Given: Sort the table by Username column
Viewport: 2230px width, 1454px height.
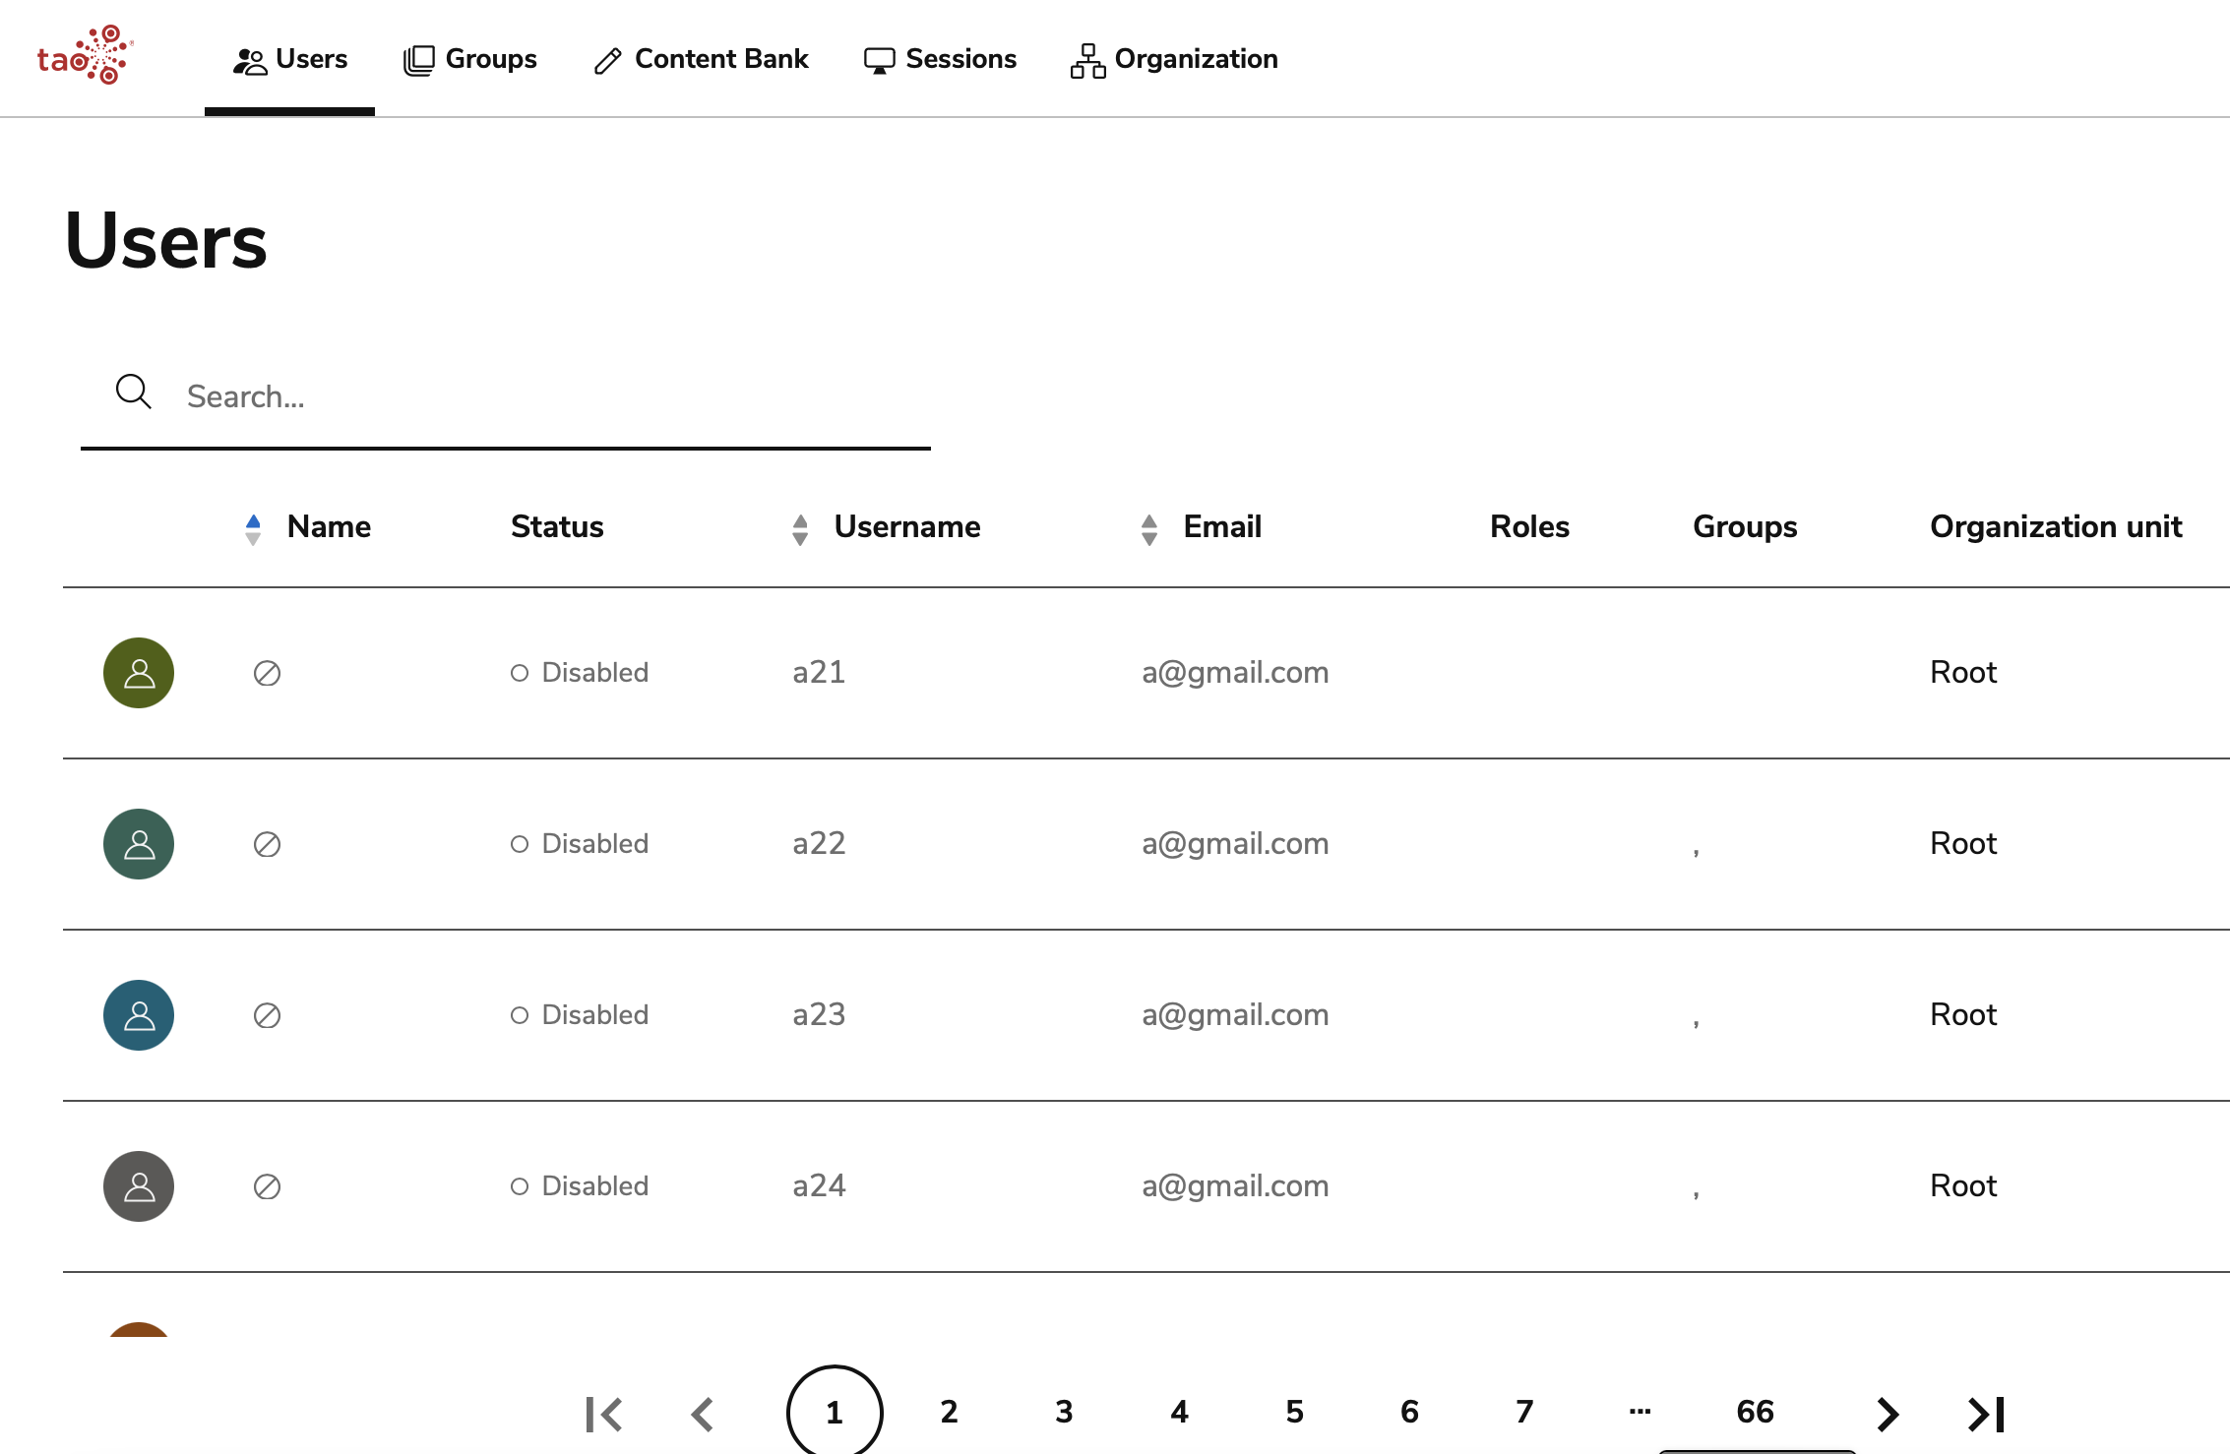Looking at the screenshot, I should pos(800,527).
